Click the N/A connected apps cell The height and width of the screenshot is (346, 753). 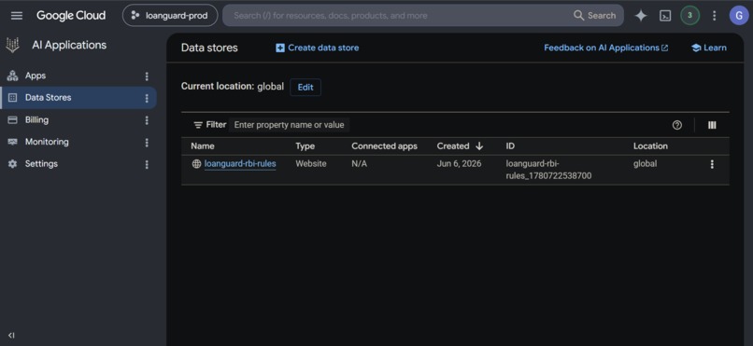click(x=359, y=164)
